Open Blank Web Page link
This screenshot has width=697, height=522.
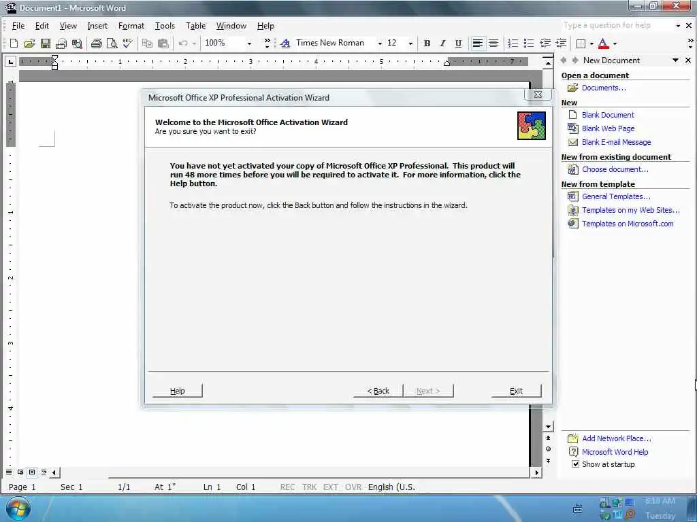click(608, 128)
